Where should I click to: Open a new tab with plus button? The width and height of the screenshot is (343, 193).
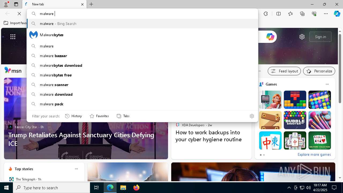pyautogui.click(x=91, y=4)
